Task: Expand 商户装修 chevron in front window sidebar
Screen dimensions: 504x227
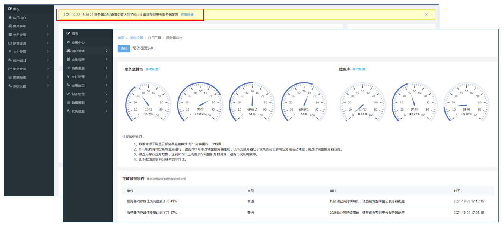Action: 107,51
